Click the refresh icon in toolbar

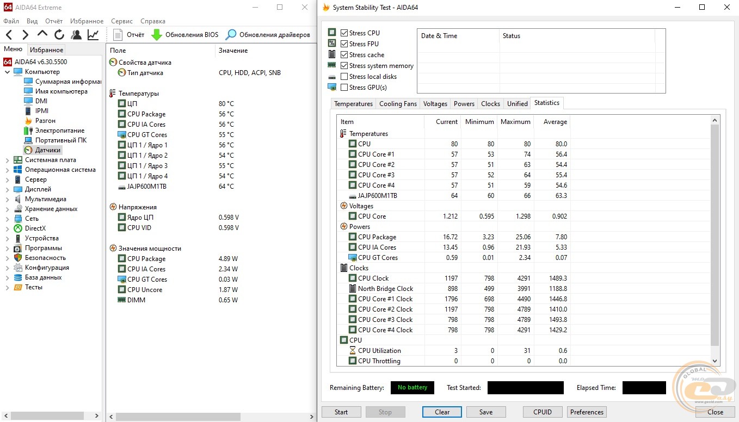click(59, 35)
